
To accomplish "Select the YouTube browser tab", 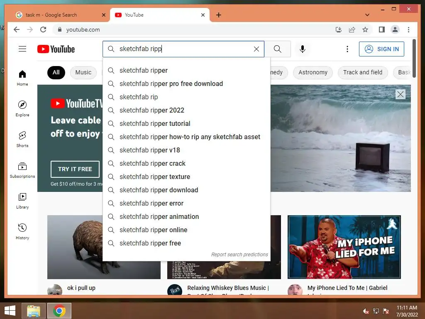I will pos(159,15).
